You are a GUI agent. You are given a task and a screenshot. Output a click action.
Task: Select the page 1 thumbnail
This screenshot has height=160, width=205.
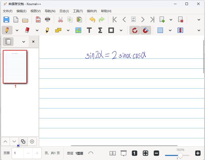[x=15, y=67]
